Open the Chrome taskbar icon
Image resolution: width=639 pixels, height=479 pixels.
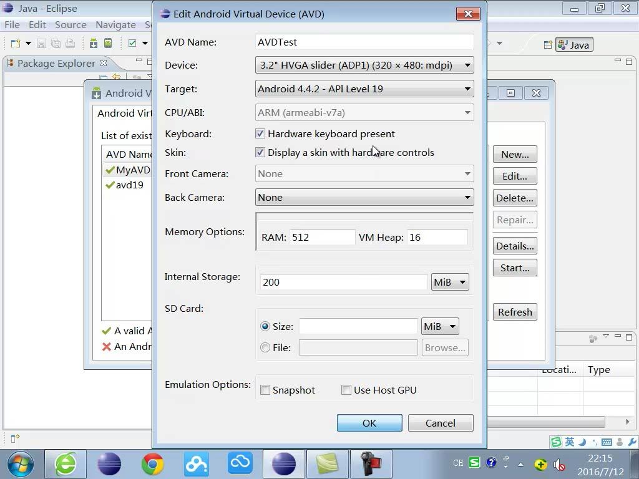click(x=152, y=464)
